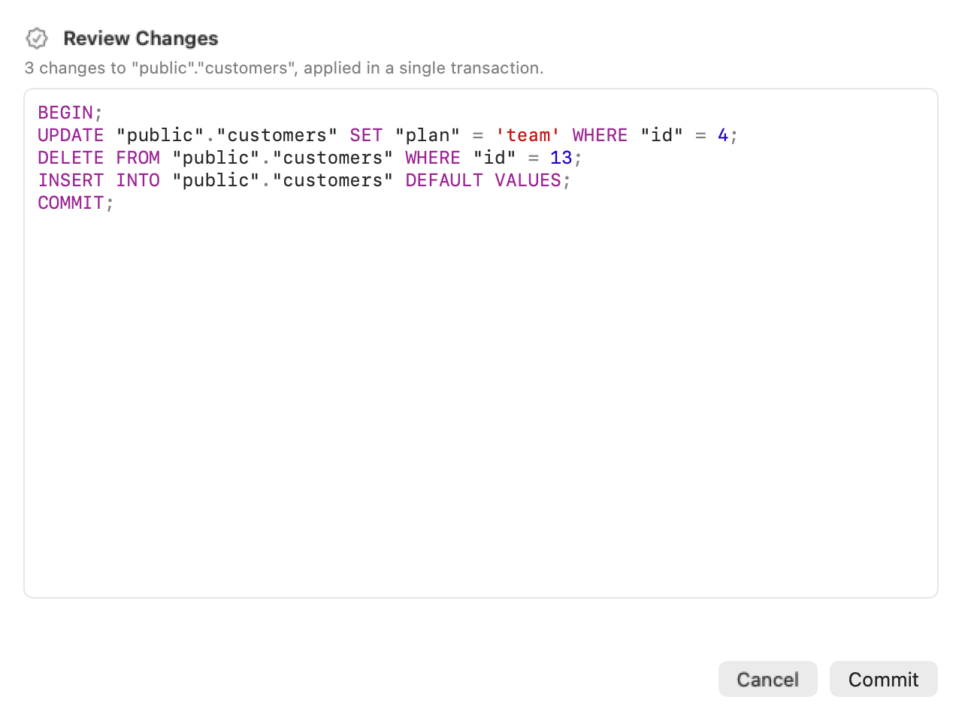
Task: Click the Review Changes checkmark seal icon
Action: pos(37,38)
